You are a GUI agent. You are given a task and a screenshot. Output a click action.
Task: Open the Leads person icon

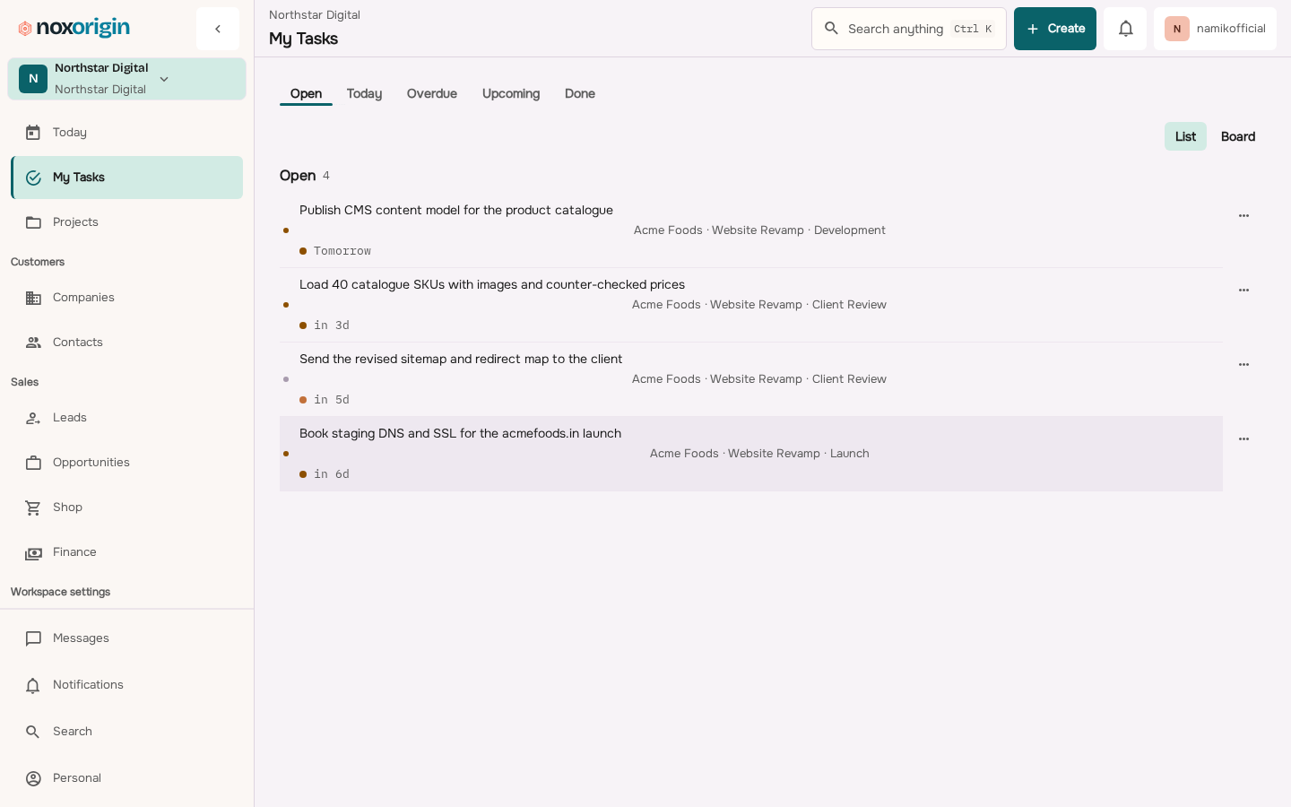click(x=33, y=418)
